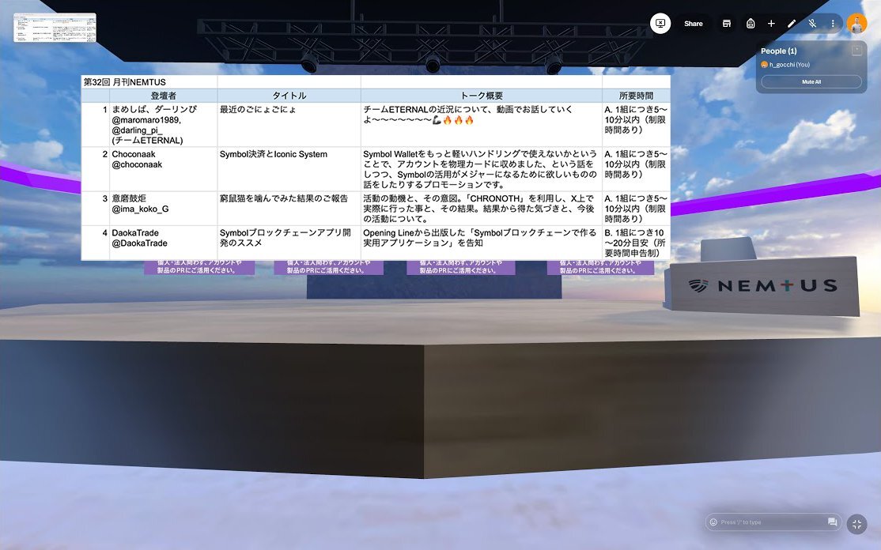
Task: Exit fullscreen with the minimize arrows button
Action: click(856, 524)
